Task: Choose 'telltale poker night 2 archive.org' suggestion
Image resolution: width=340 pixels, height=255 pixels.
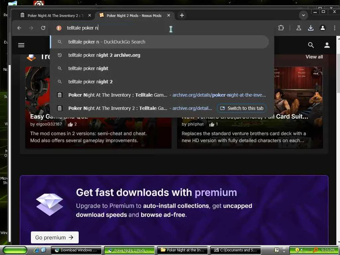Action: (x=160, y=55)
